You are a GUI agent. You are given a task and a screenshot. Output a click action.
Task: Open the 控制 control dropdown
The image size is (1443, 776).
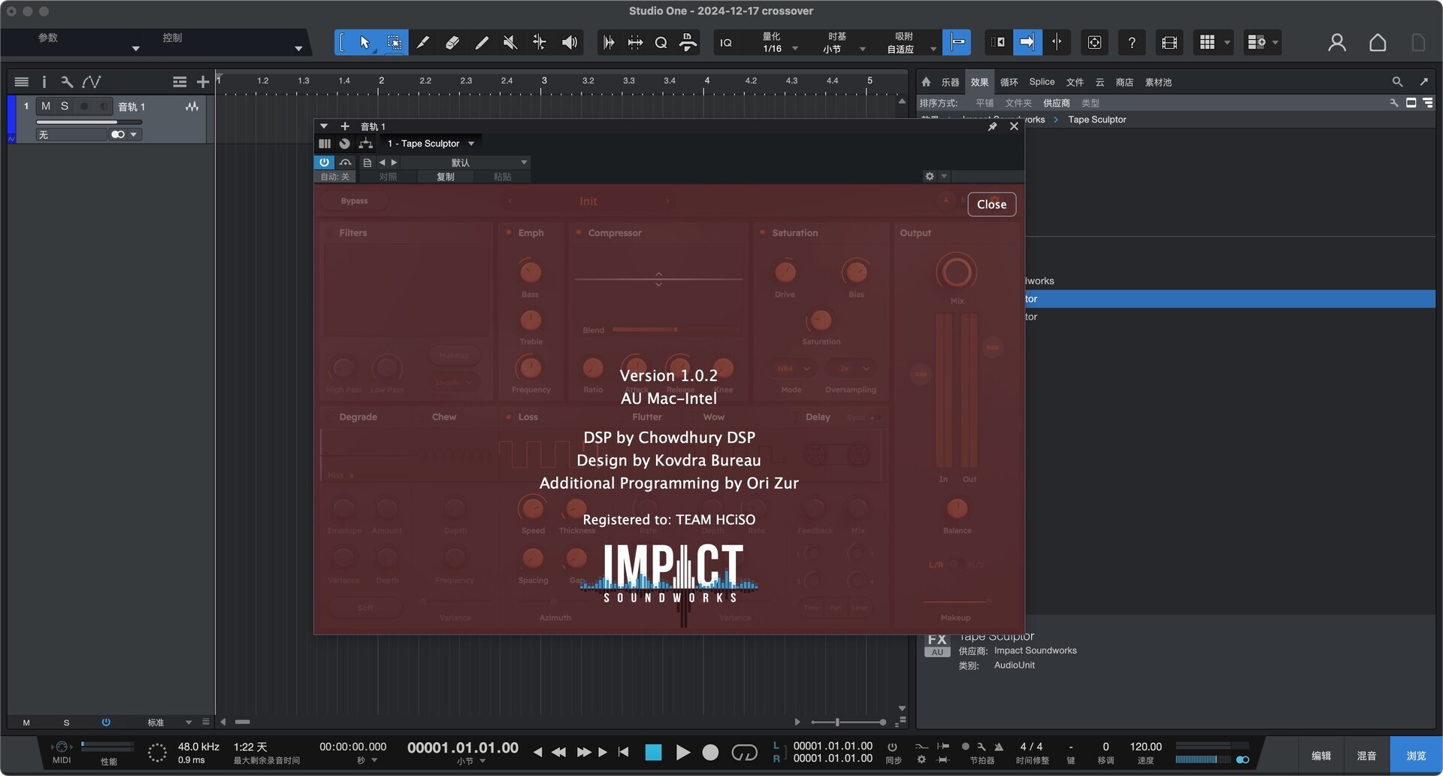coord(232,43)
